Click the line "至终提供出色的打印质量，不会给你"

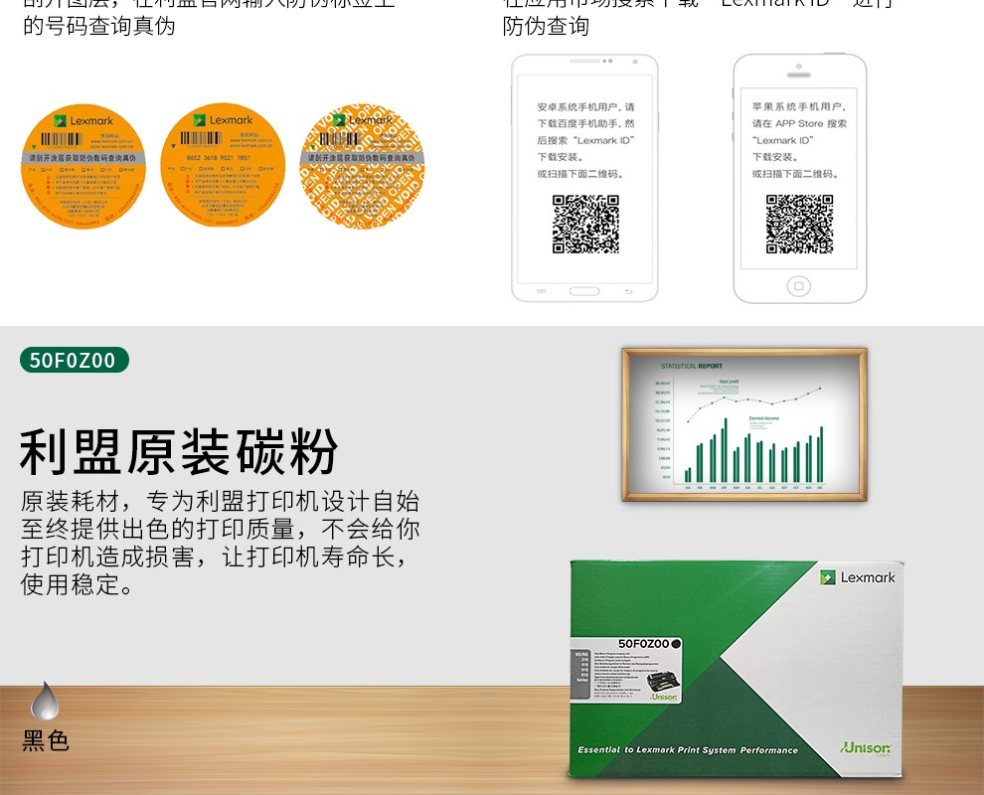tap(221, 529)
